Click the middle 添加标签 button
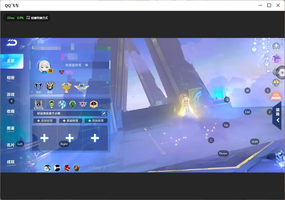 click(71, 121)
